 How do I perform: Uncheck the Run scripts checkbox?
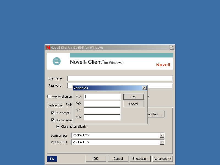pyautogui.click(x=53, y=113)
